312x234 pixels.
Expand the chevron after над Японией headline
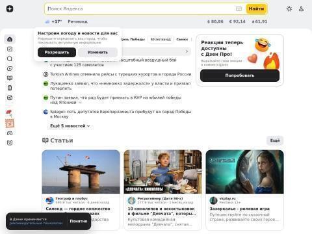pos(81,103)
